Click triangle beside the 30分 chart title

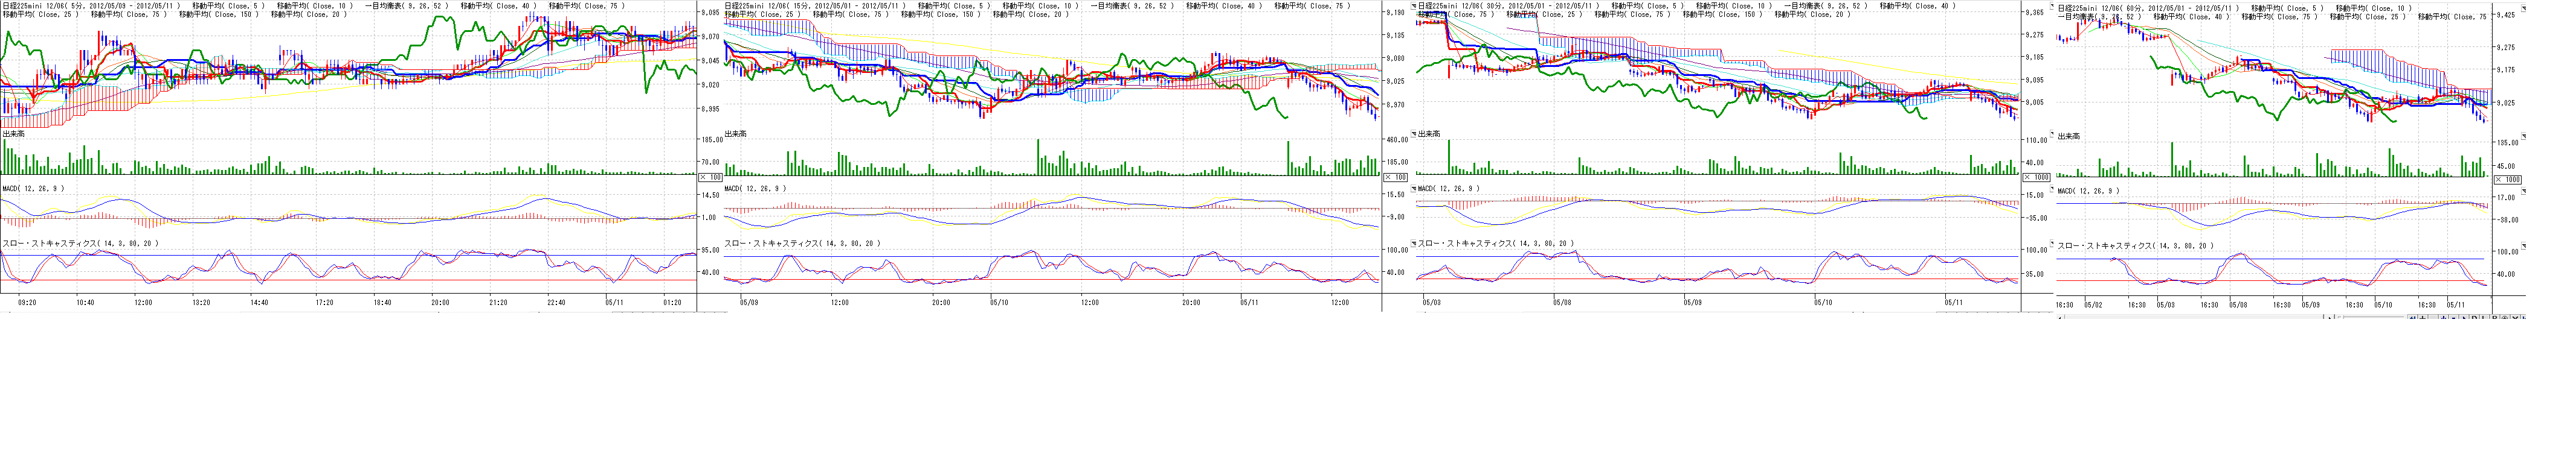(1414, 6)
